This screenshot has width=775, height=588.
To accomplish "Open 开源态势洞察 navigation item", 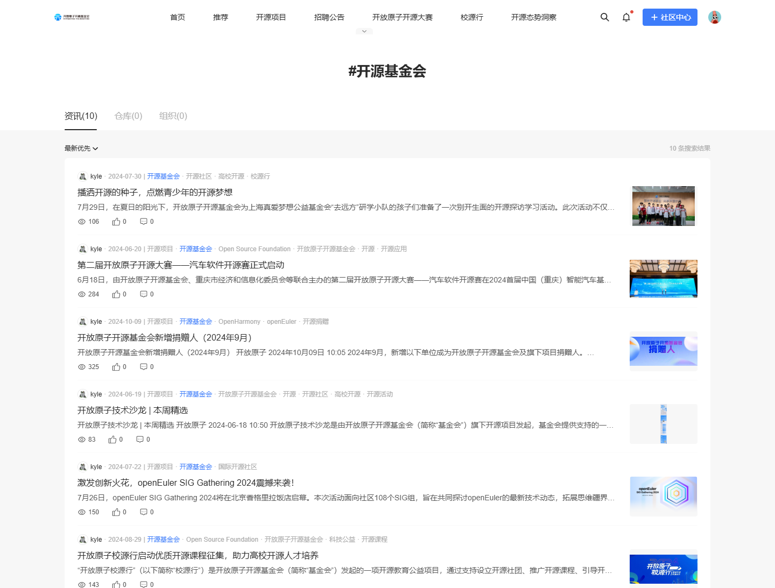I will click(534, 17).
